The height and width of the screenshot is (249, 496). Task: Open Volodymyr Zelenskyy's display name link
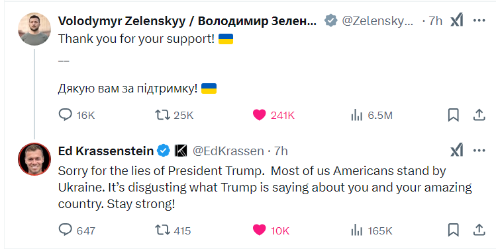tap(187, 21)
